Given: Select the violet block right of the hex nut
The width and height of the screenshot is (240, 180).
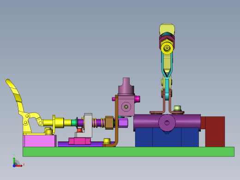Looking at the screenshot, I should tap(123, 123).
